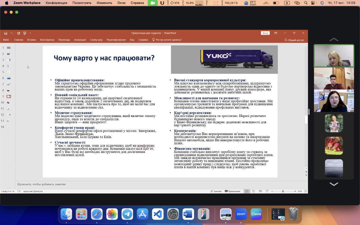
Task: Click the Общий доступ share button
Action: [x=294, y=40]
